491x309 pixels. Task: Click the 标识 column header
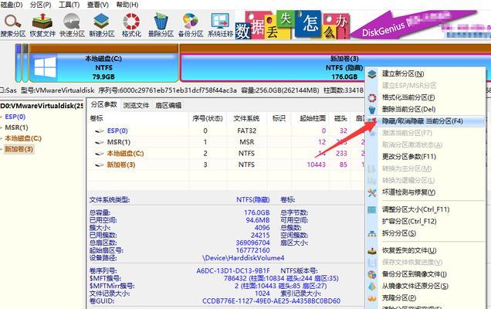pos(279,118)
